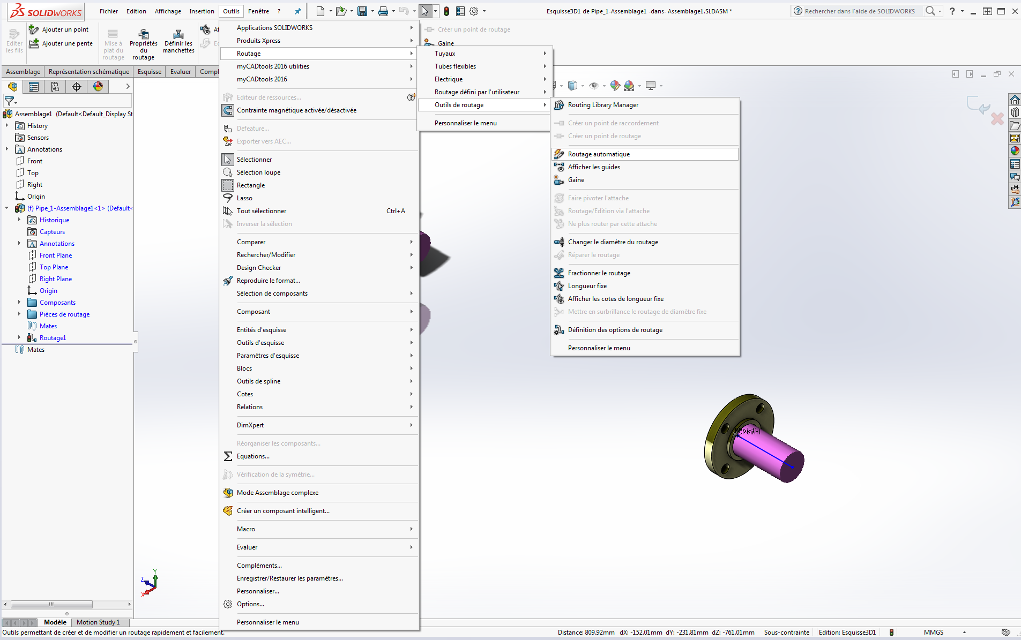Screen dimensions: 1021x640
Task: Open the DisplayManager color tab
Action: [98, 87]
